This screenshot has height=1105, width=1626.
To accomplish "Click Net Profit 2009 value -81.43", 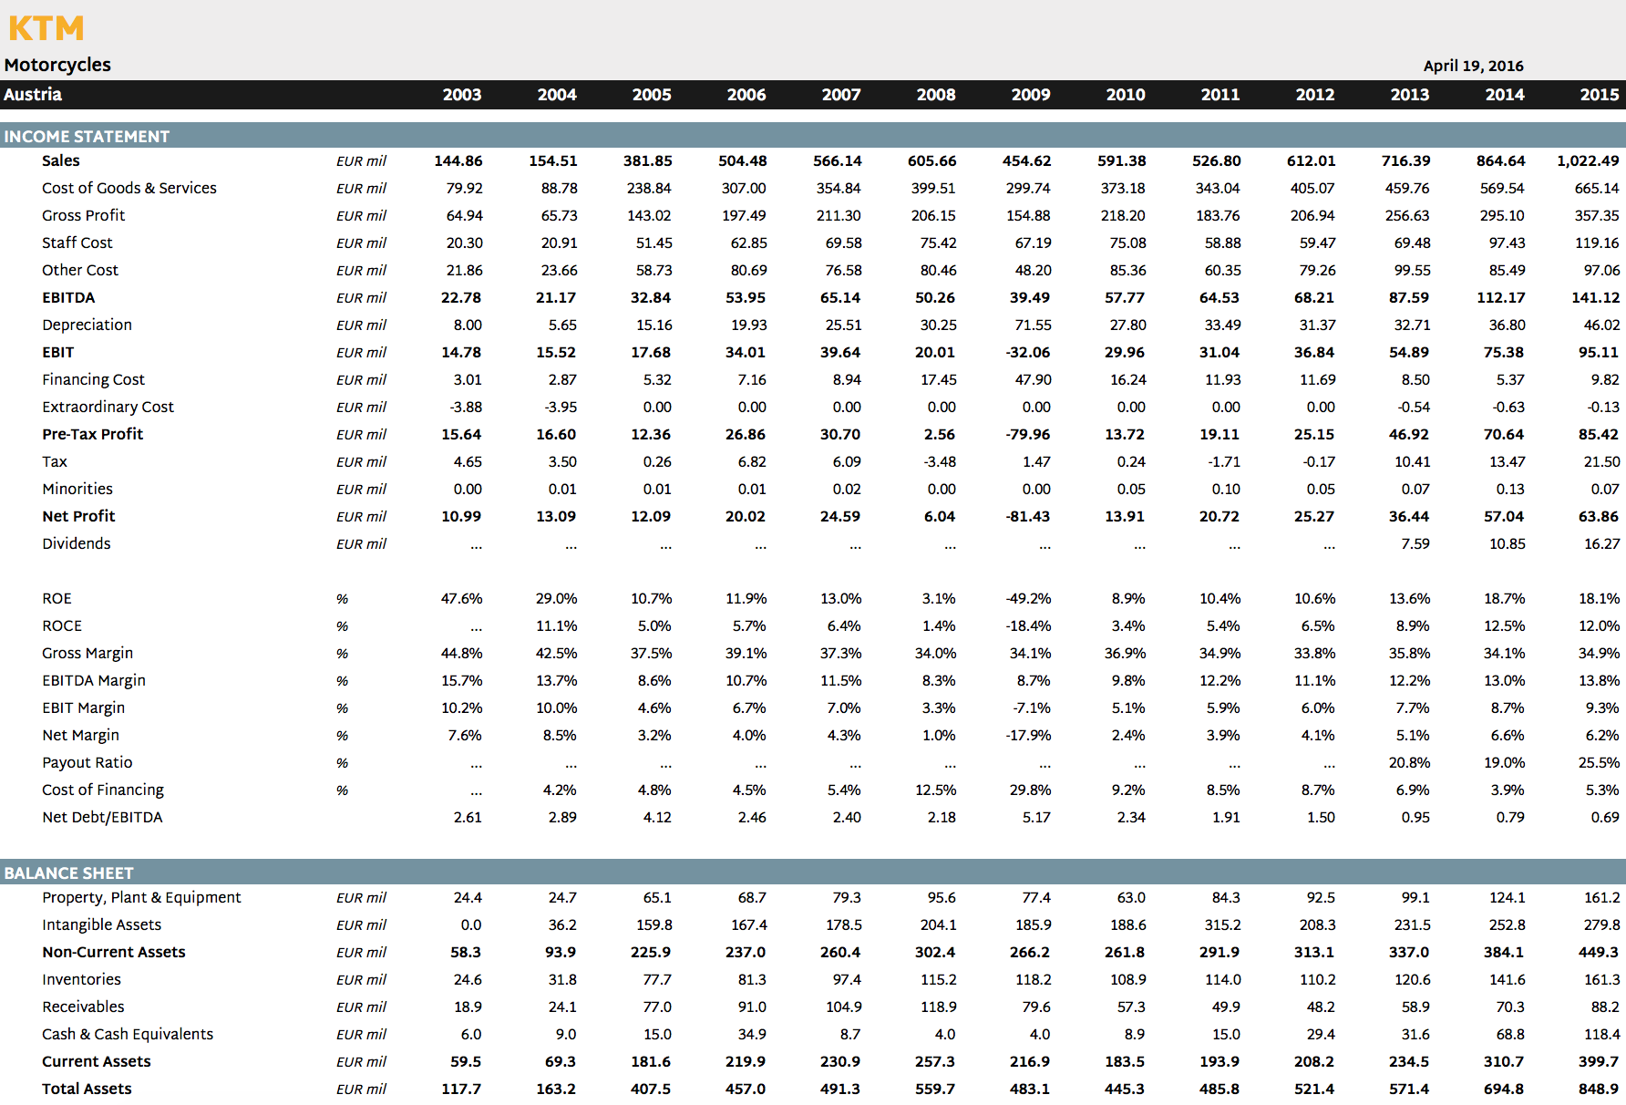I will [1028, 516].
